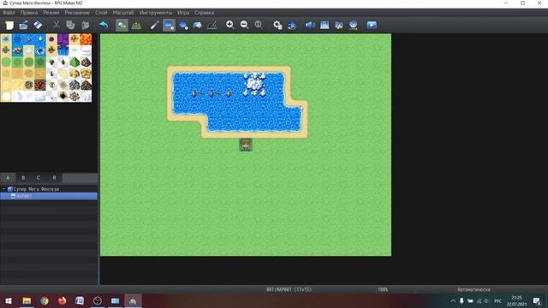Open Google Chrome from the taskbar

(x=45, y=300)
